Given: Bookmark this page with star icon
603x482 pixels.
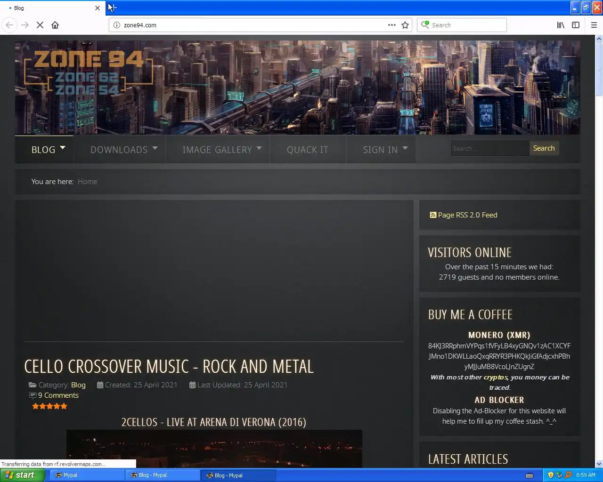Looking at the screenshot, I should 405,25.
